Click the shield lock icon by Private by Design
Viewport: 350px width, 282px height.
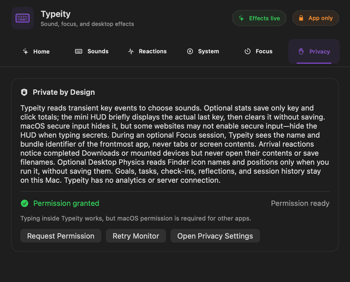coord(24,92)
